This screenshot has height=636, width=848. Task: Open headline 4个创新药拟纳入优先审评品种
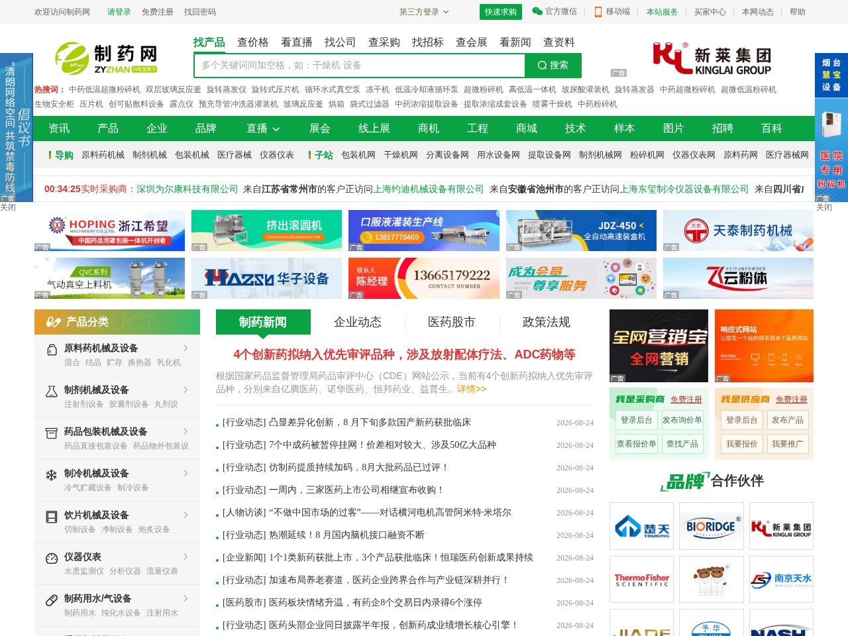(404, 354)
